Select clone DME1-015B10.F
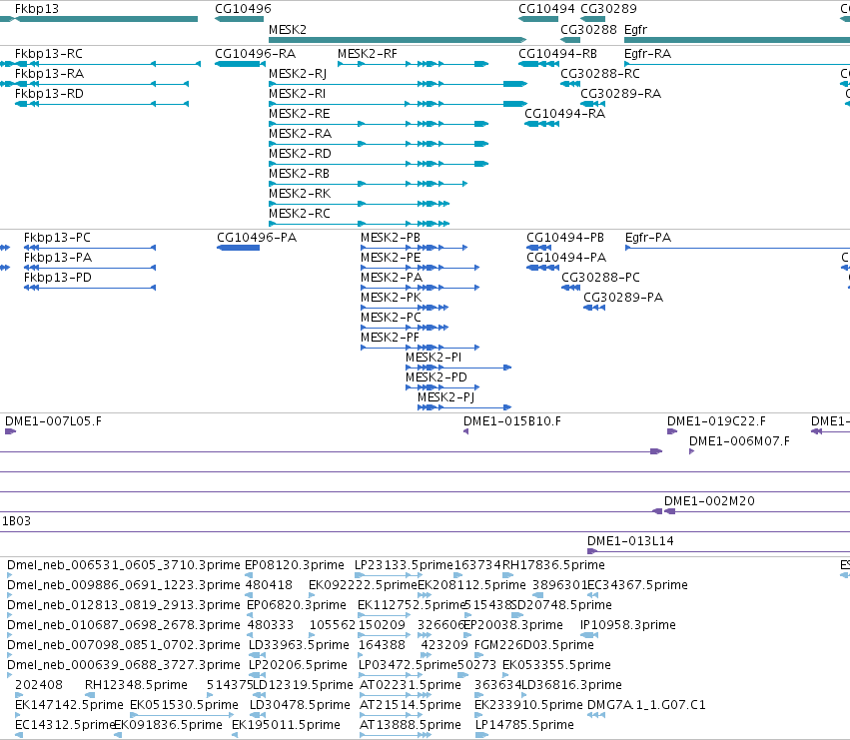This screenshot has height=740, width=850. point(512,421)
